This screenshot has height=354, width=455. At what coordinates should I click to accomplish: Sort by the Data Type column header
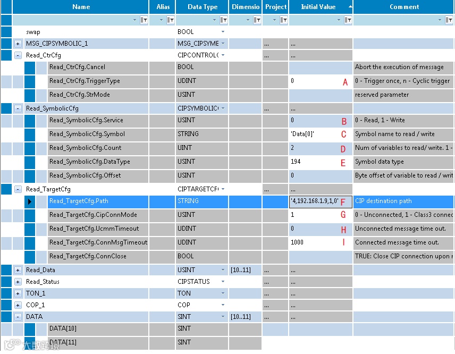[203, 7]
